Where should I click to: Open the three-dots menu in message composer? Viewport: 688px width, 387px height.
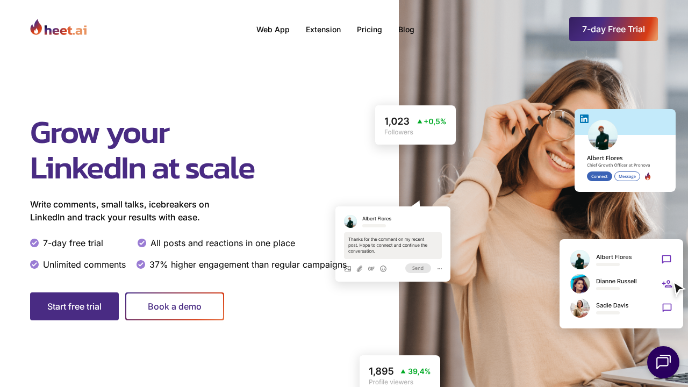pyautogui.click(x=440, y=269)
